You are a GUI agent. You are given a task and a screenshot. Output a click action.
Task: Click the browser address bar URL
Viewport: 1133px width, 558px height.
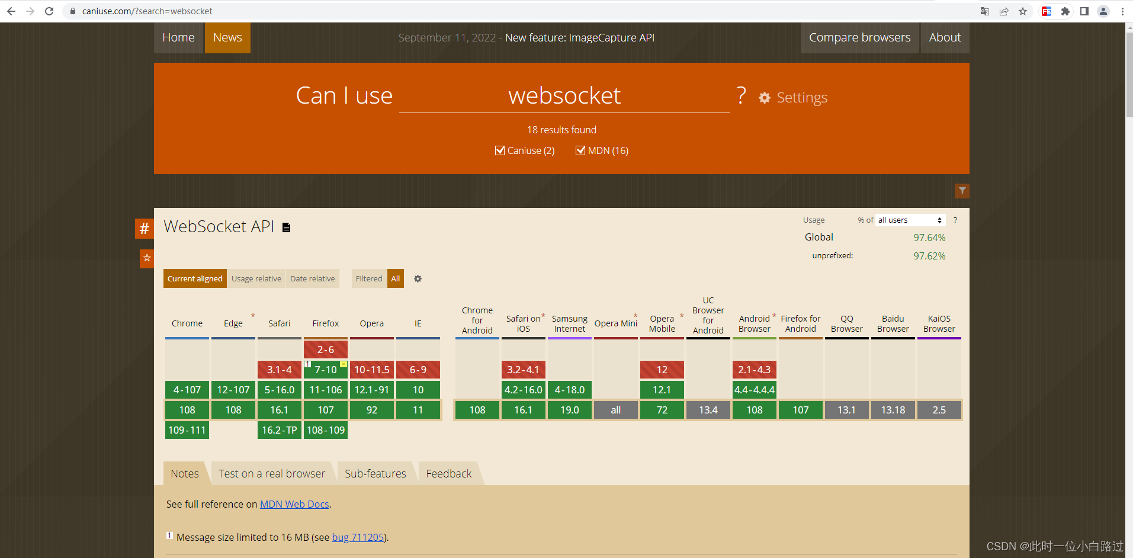click(147, 11)
